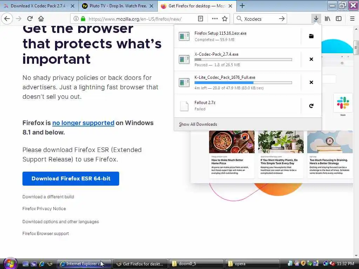Screen dimensions: 359x269
Task: Click the green padlock security icon
Action: (x=83, y=19)
